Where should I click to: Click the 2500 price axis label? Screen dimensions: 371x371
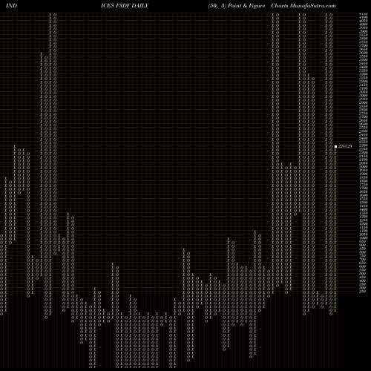click(x=364, y=131)
